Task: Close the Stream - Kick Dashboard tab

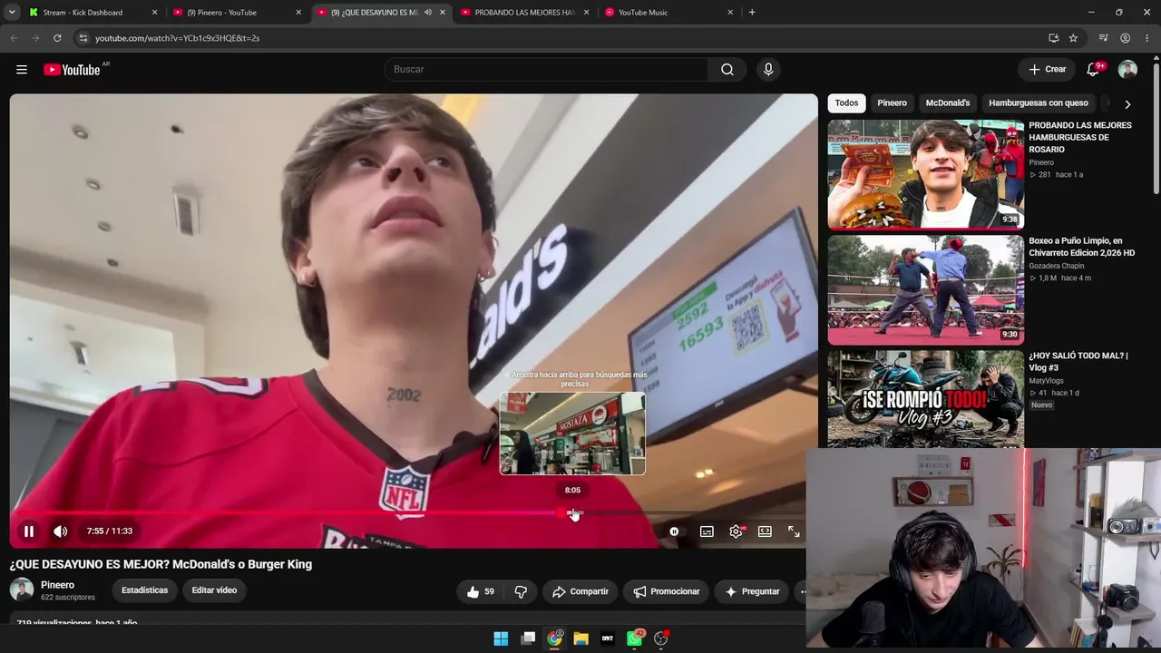Action: point(154,13)
